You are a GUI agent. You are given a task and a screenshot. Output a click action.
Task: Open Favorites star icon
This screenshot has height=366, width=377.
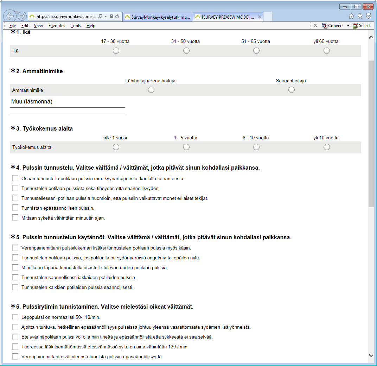tap(360, 16)
